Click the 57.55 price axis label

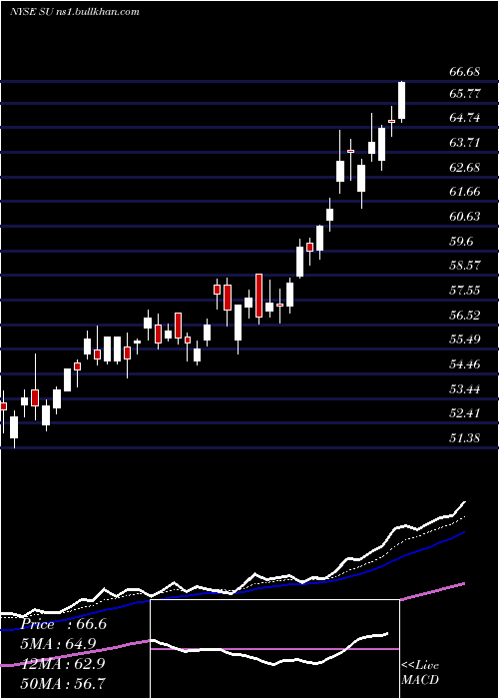464,292
